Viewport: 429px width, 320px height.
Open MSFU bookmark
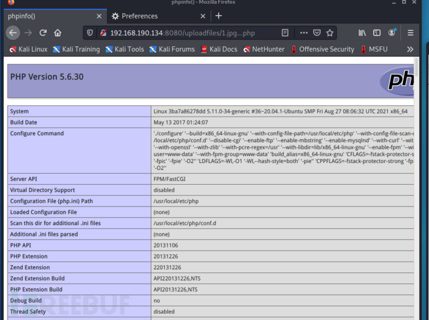(x=374, y=50)
